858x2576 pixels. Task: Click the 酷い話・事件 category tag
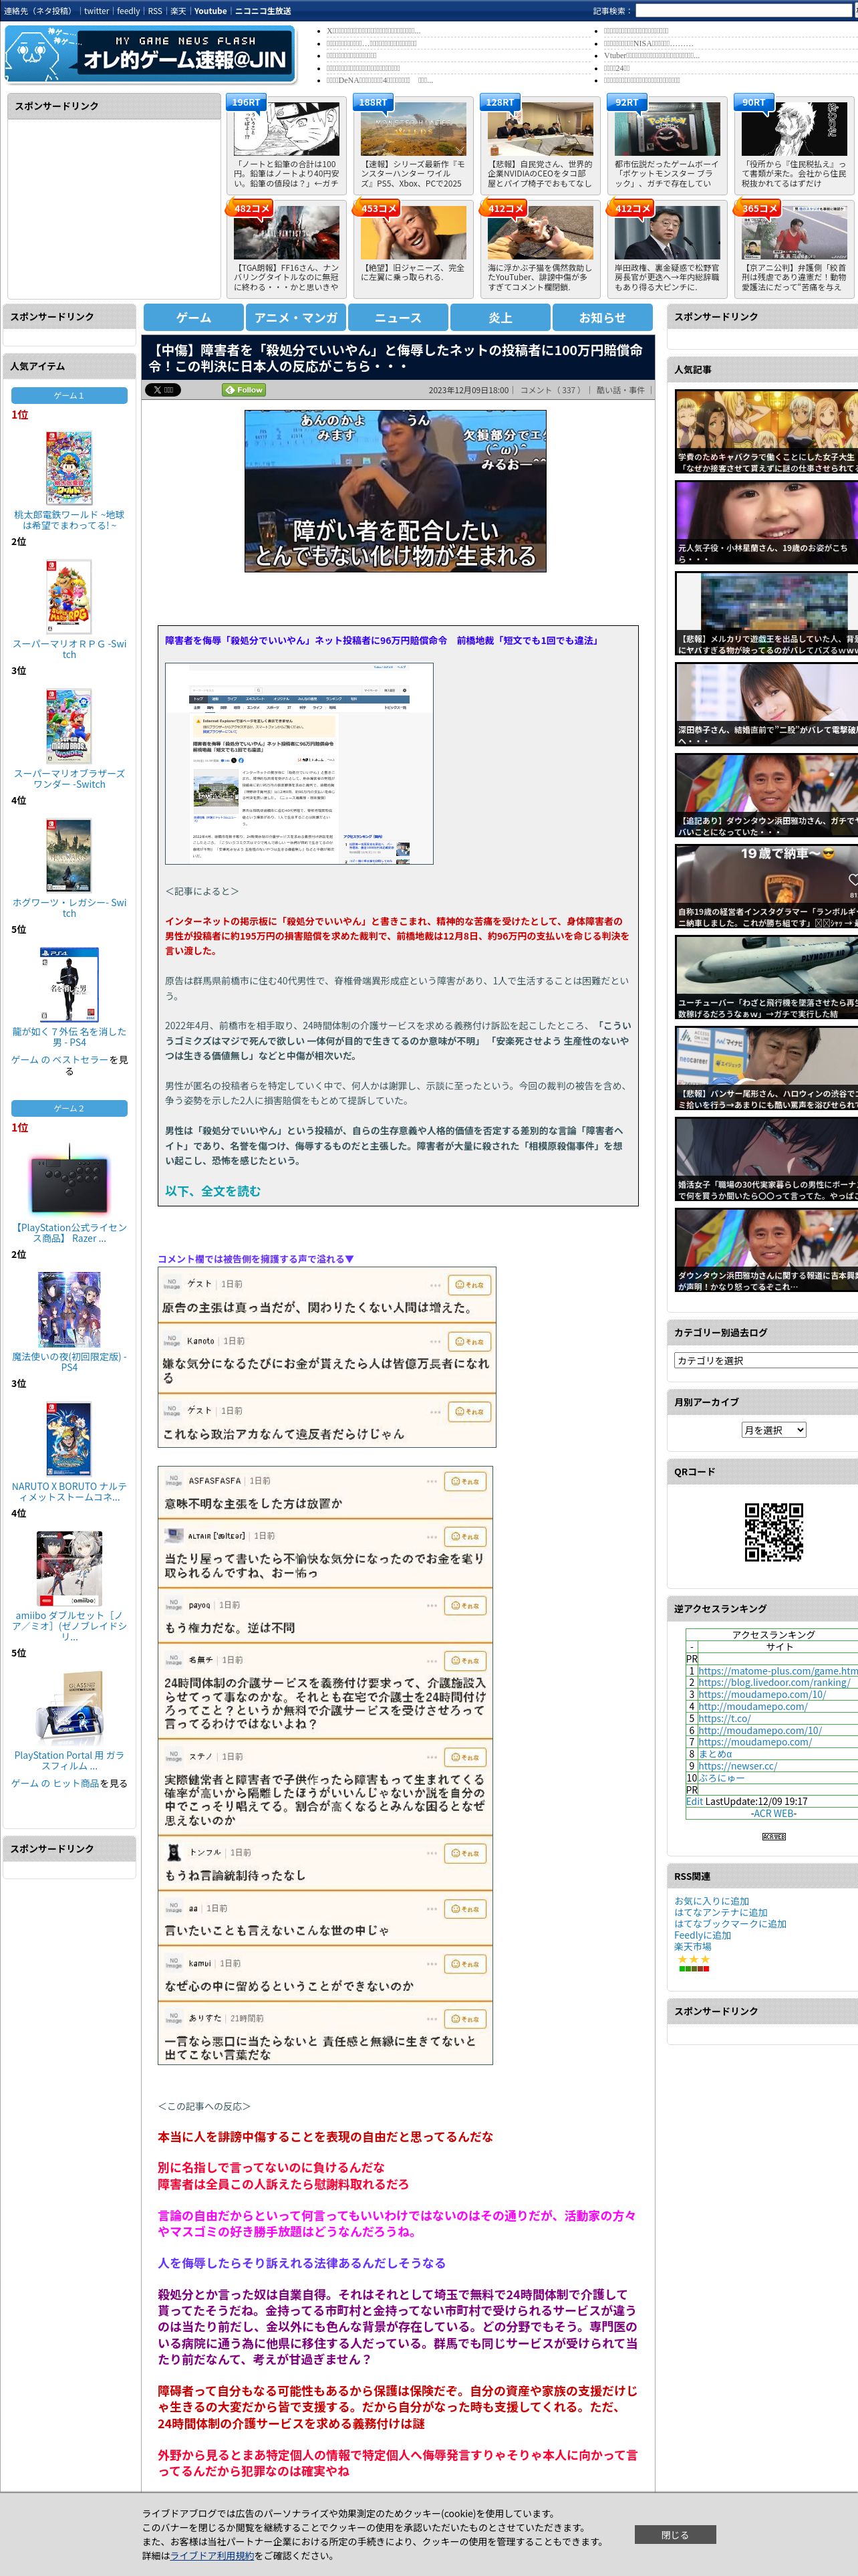pos(621,391)
